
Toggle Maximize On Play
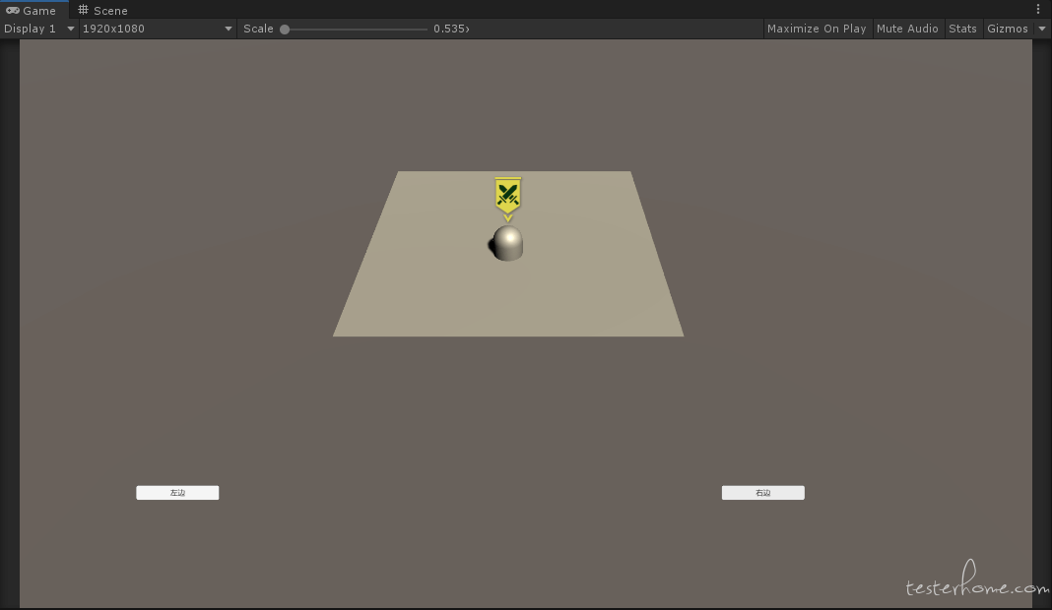(817, 29)
